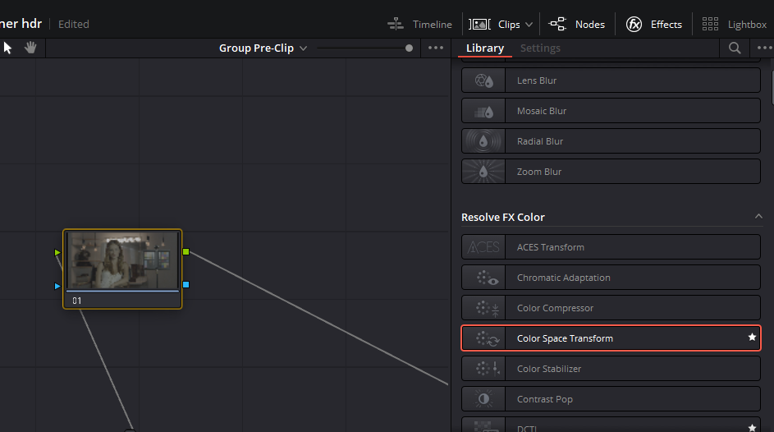
Task: Click the Color Compressor icon
Action: click(x=483, y=308)
